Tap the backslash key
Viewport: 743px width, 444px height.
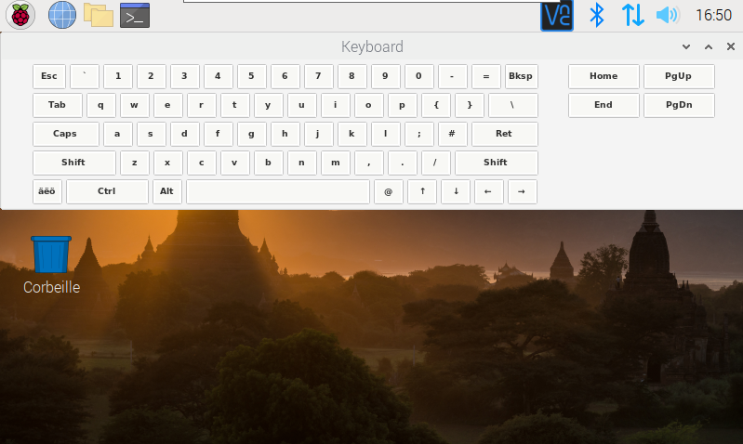click(513, 105)
